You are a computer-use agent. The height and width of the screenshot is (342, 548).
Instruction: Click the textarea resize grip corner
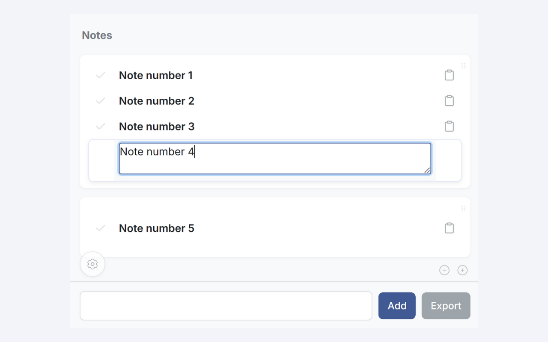(x=427, y=170)
